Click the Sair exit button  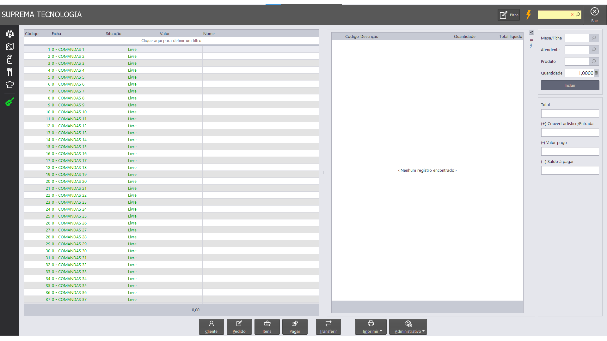pos(595,15)
